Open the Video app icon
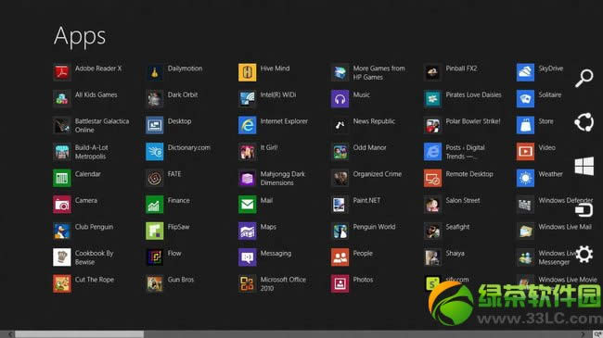The width and height of the screenshot is (603, 338). (525, 152)
